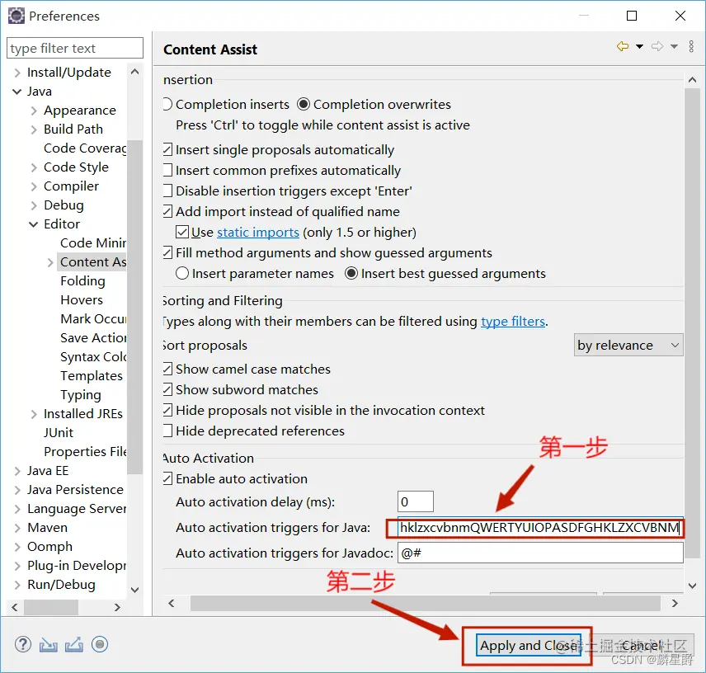Open the Sort proposals by relevance dropdown

[x=628, y=346]
